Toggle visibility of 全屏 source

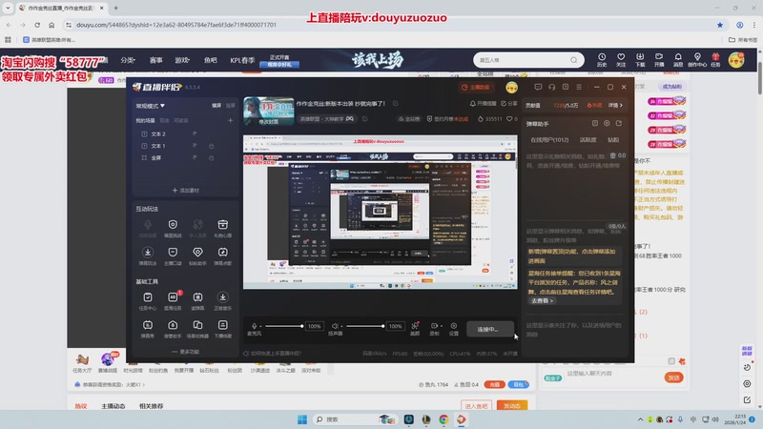(195, 157)
